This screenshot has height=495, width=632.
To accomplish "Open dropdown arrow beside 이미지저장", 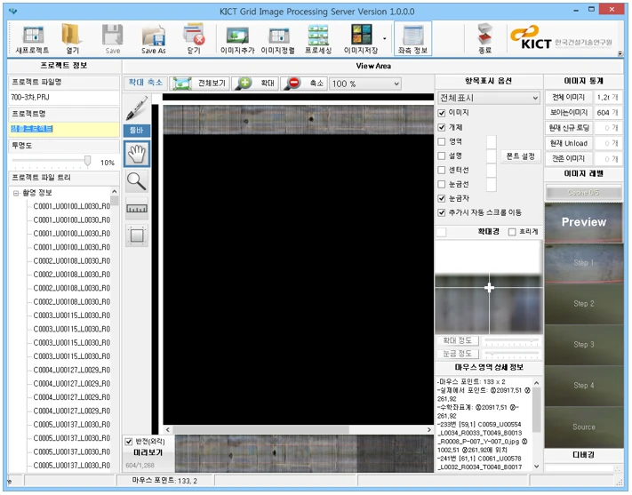I will click(385, 39).
